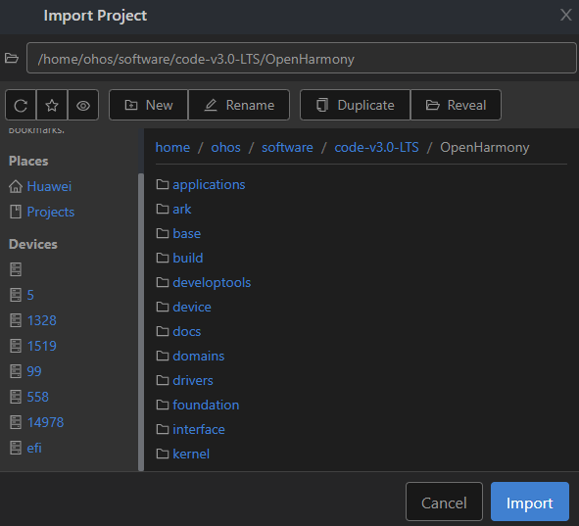Go to code-v3.0-LTS breadcrumb folder
Viewport: 579px width, 526px height.
pos(376,147)
